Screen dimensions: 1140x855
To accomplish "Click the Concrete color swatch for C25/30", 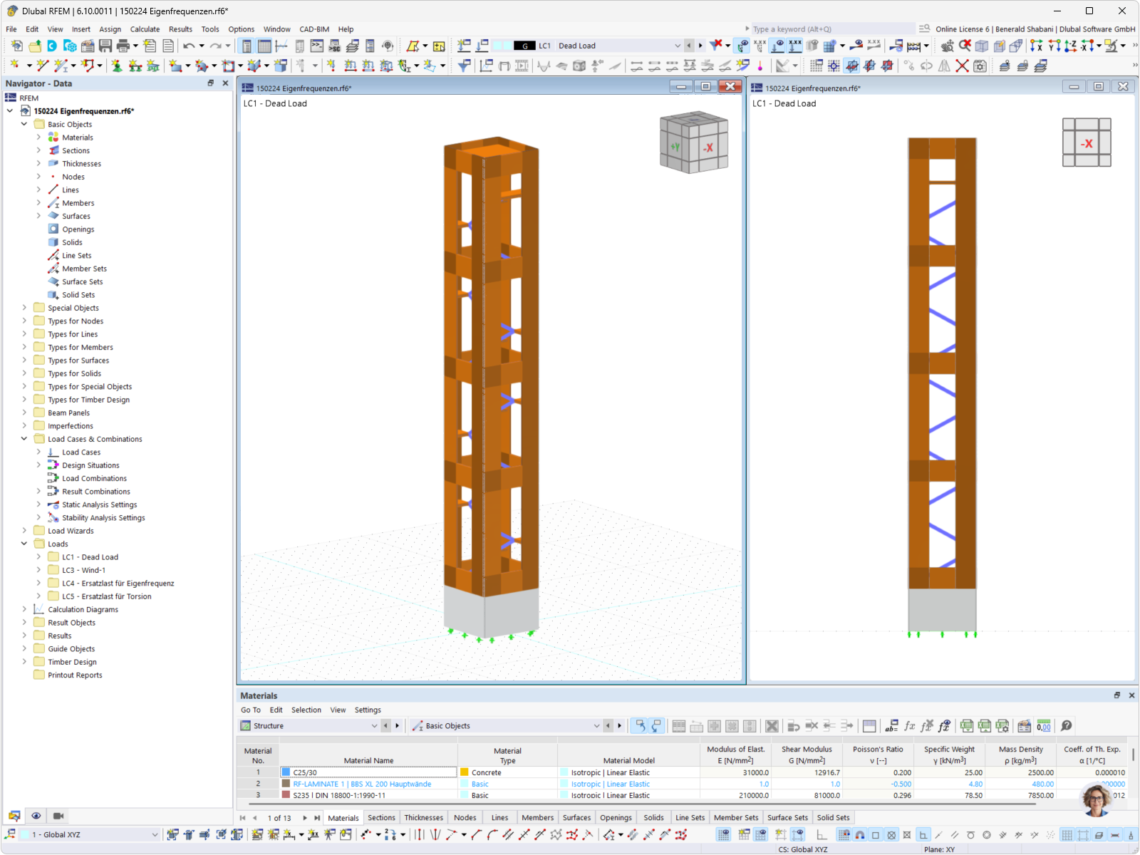I will 464,772.
